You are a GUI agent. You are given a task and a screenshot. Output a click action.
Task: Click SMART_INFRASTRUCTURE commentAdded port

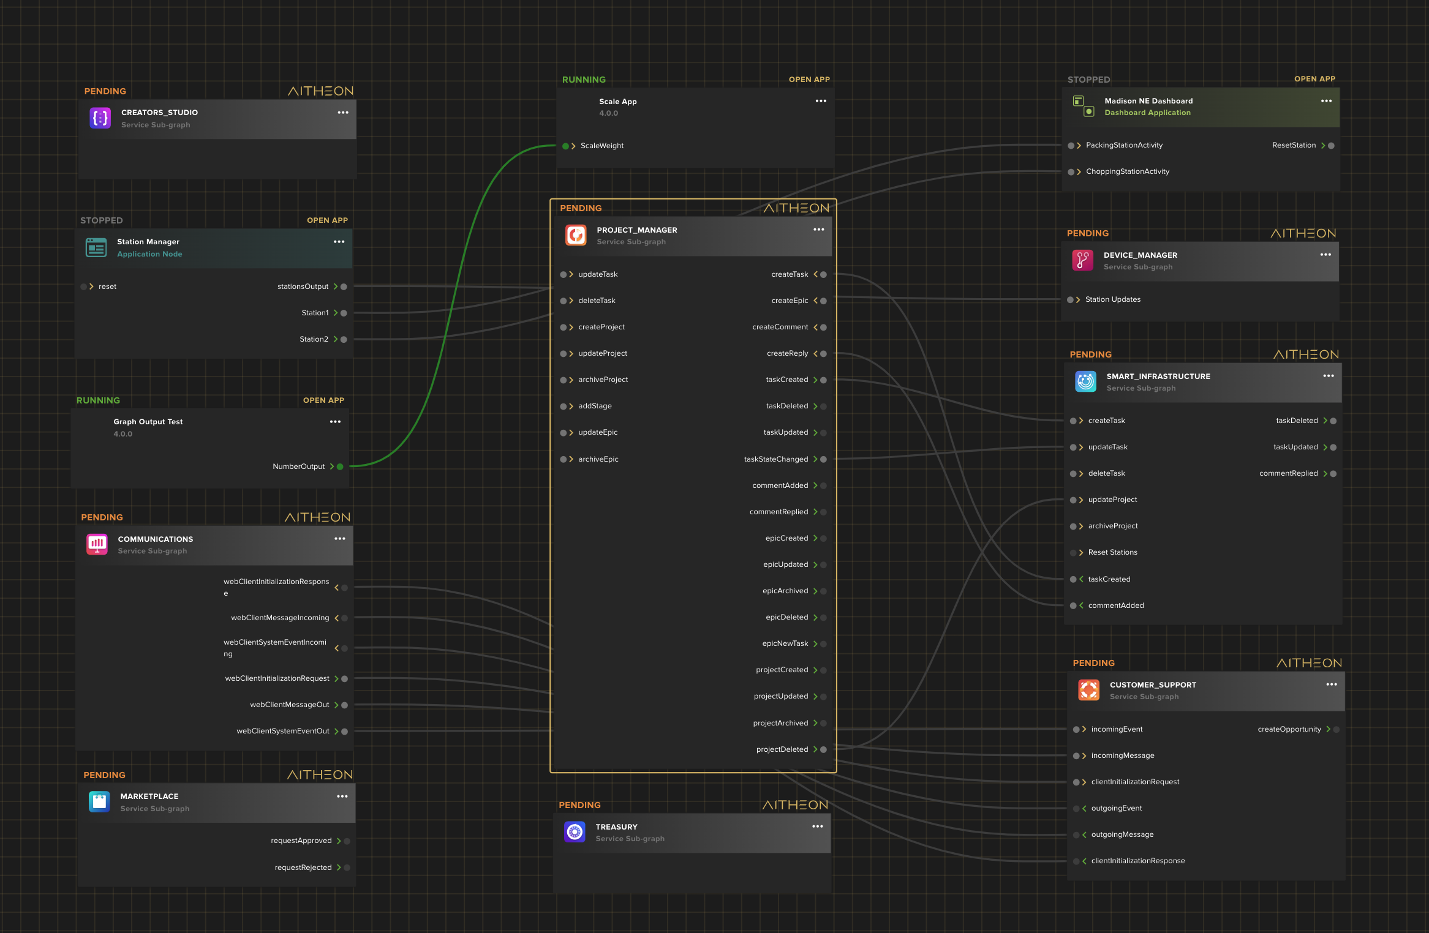1073,605
